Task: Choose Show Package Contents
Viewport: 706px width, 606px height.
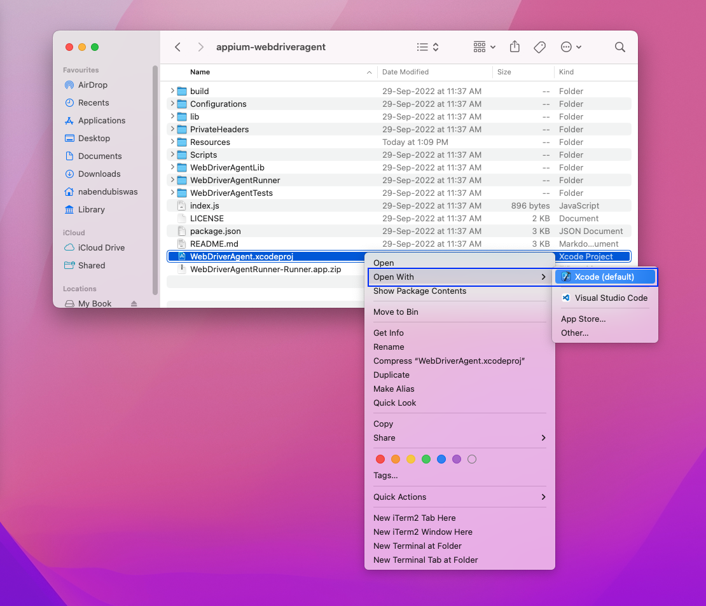Action: [x=459, y=291]
